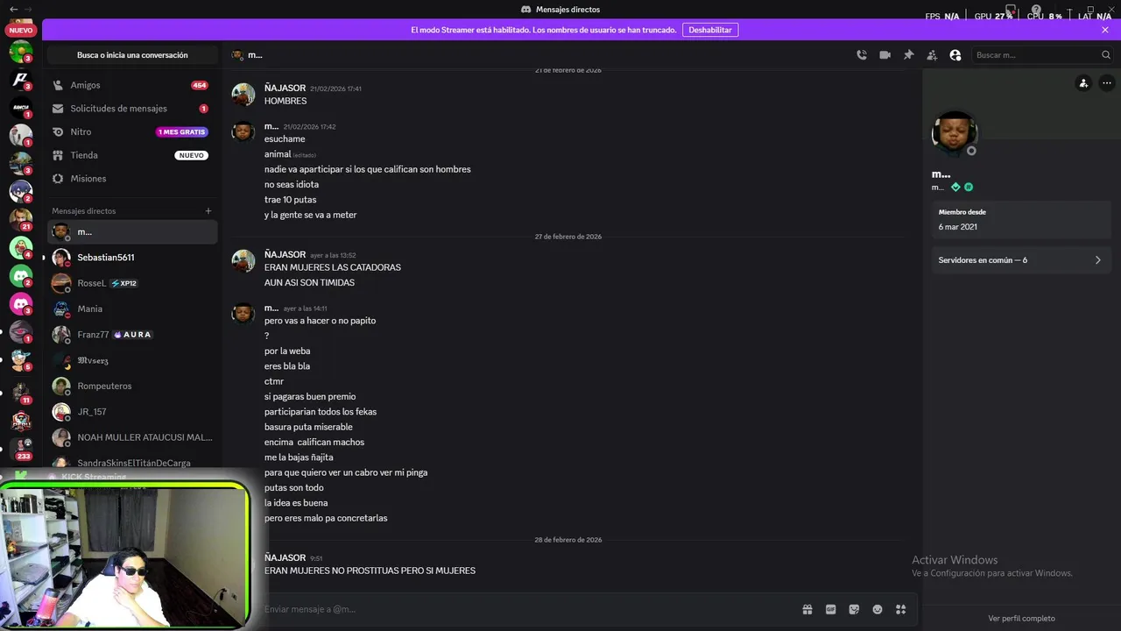The width and height of the screenshot is (1121, 631).
Task: Open the sticker picker
Action: (854, 609)
